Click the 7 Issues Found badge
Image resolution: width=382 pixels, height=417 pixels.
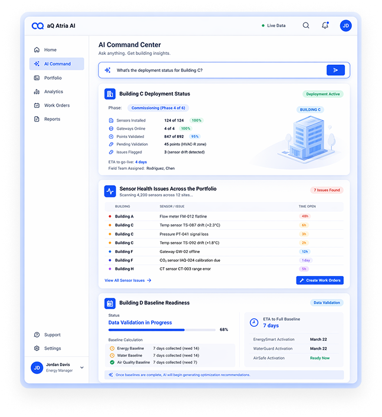[x=327, y=190]
